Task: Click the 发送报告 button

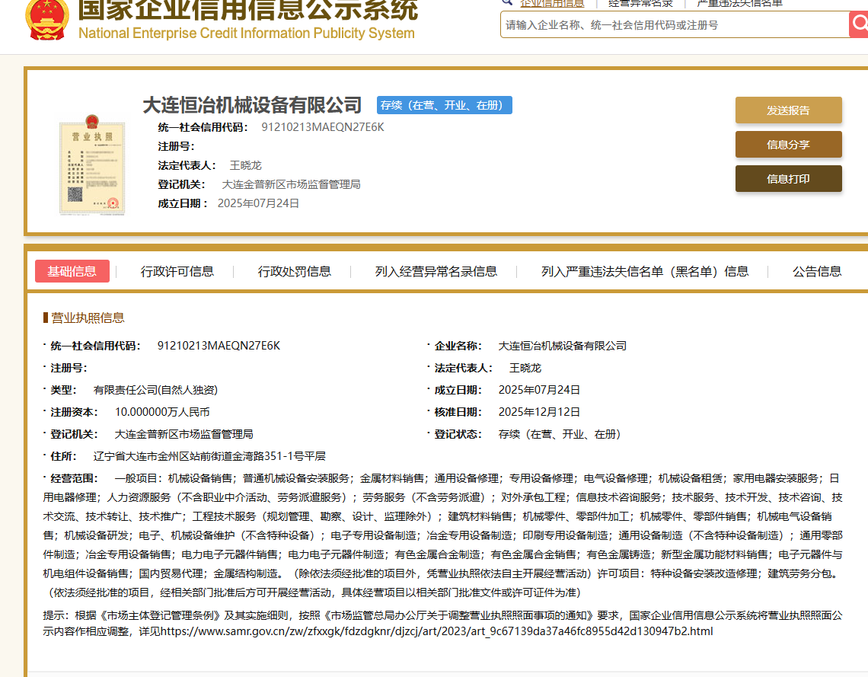Action: tap(788, 110)
